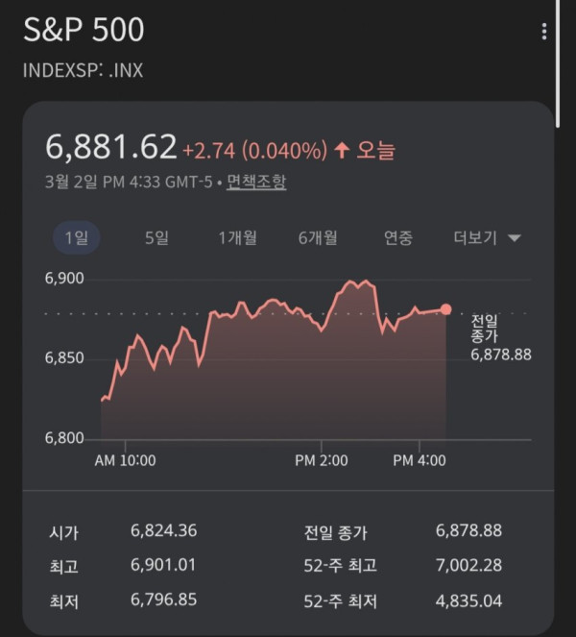This screenshot has height=637, width=576.
Task: Click the S&P 500 title
Action: point(84,30)
